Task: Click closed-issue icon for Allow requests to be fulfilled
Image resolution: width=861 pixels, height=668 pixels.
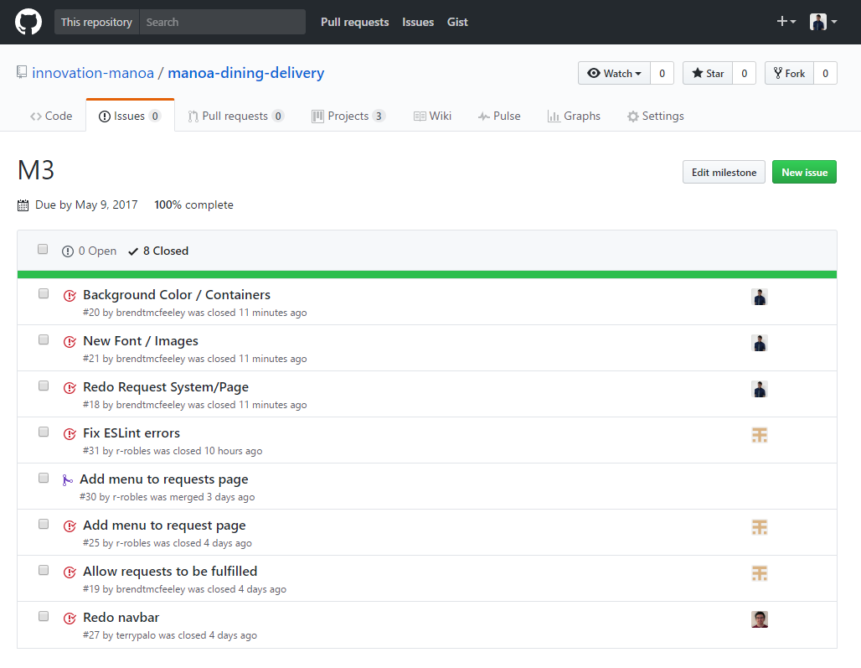Action: [70, 572]
